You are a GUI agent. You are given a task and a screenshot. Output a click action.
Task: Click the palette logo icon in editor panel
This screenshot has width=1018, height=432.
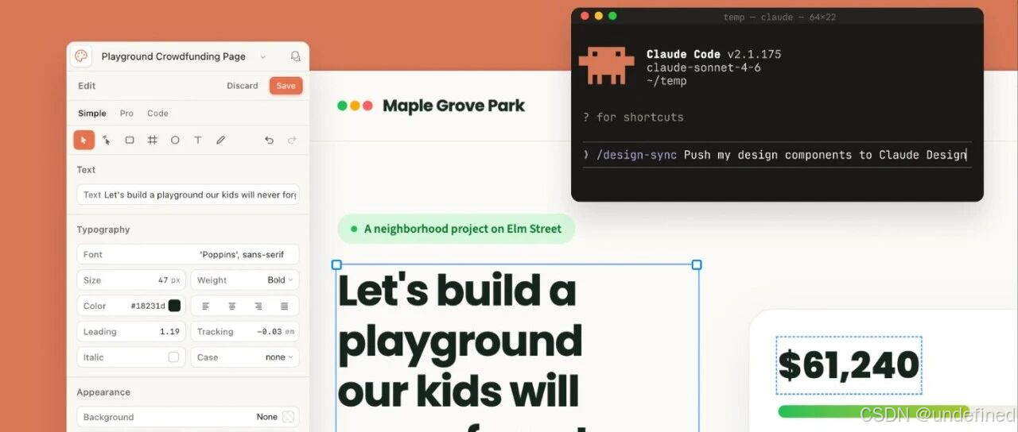81,56
